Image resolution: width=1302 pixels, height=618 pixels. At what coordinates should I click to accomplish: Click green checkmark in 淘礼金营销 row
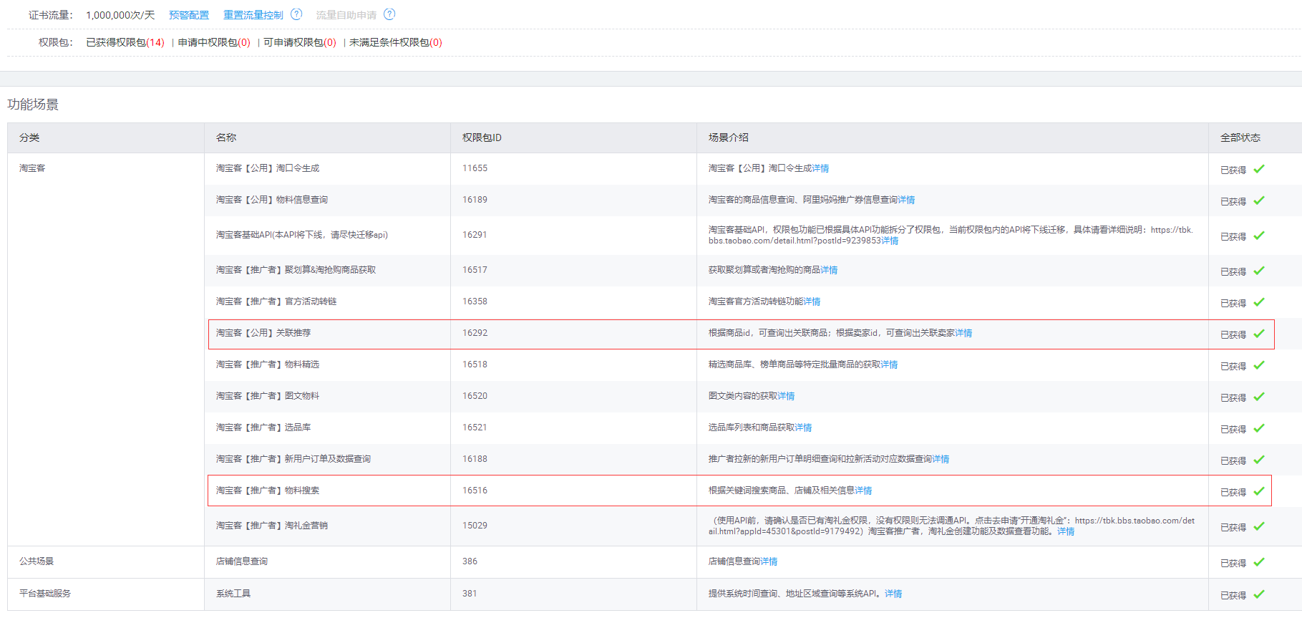coord(1259,526)
